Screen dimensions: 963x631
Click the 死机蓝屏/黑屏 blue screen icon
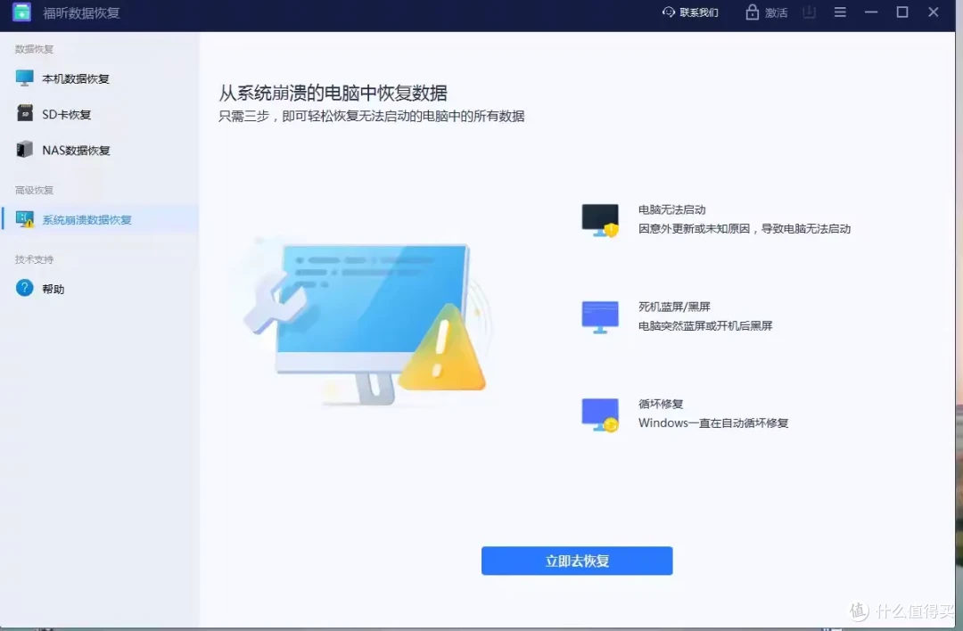(x=600, y=317)
